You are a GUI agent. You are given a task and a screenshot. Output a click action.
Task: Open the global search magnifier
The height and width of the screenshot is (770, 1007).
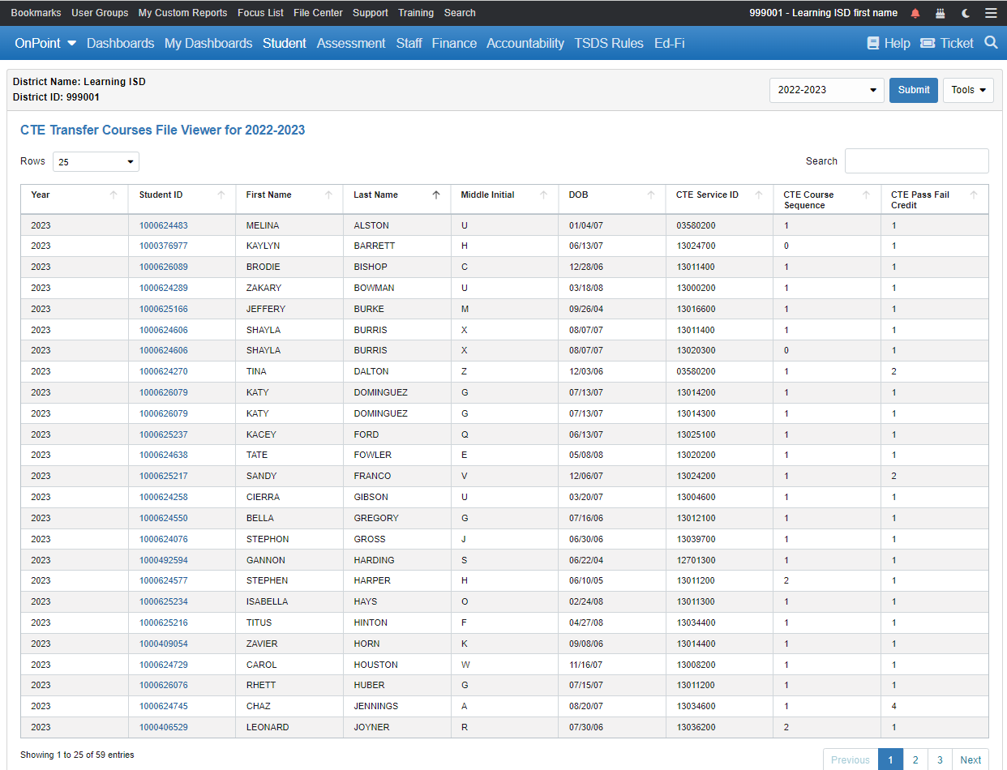click(x=991, y=43)
